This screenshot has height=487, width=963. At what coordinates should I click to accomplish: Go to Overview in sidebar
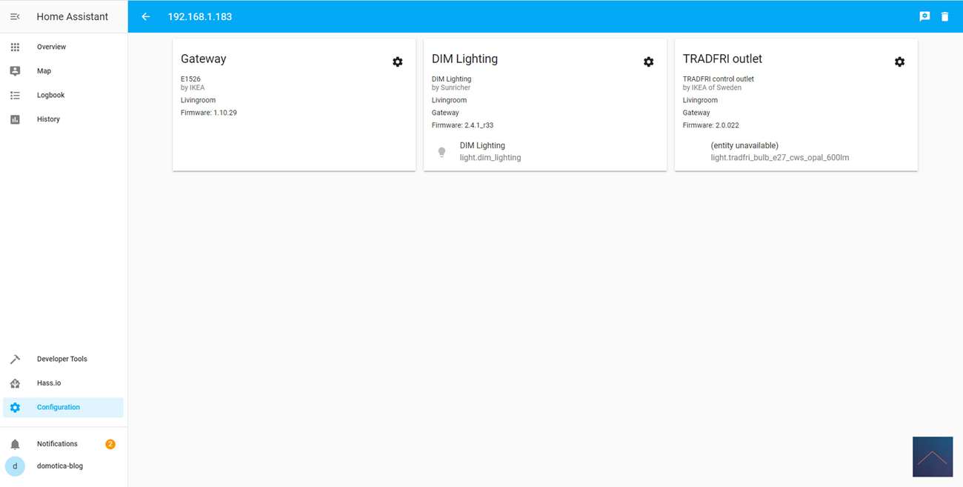[x=51, y=47]
